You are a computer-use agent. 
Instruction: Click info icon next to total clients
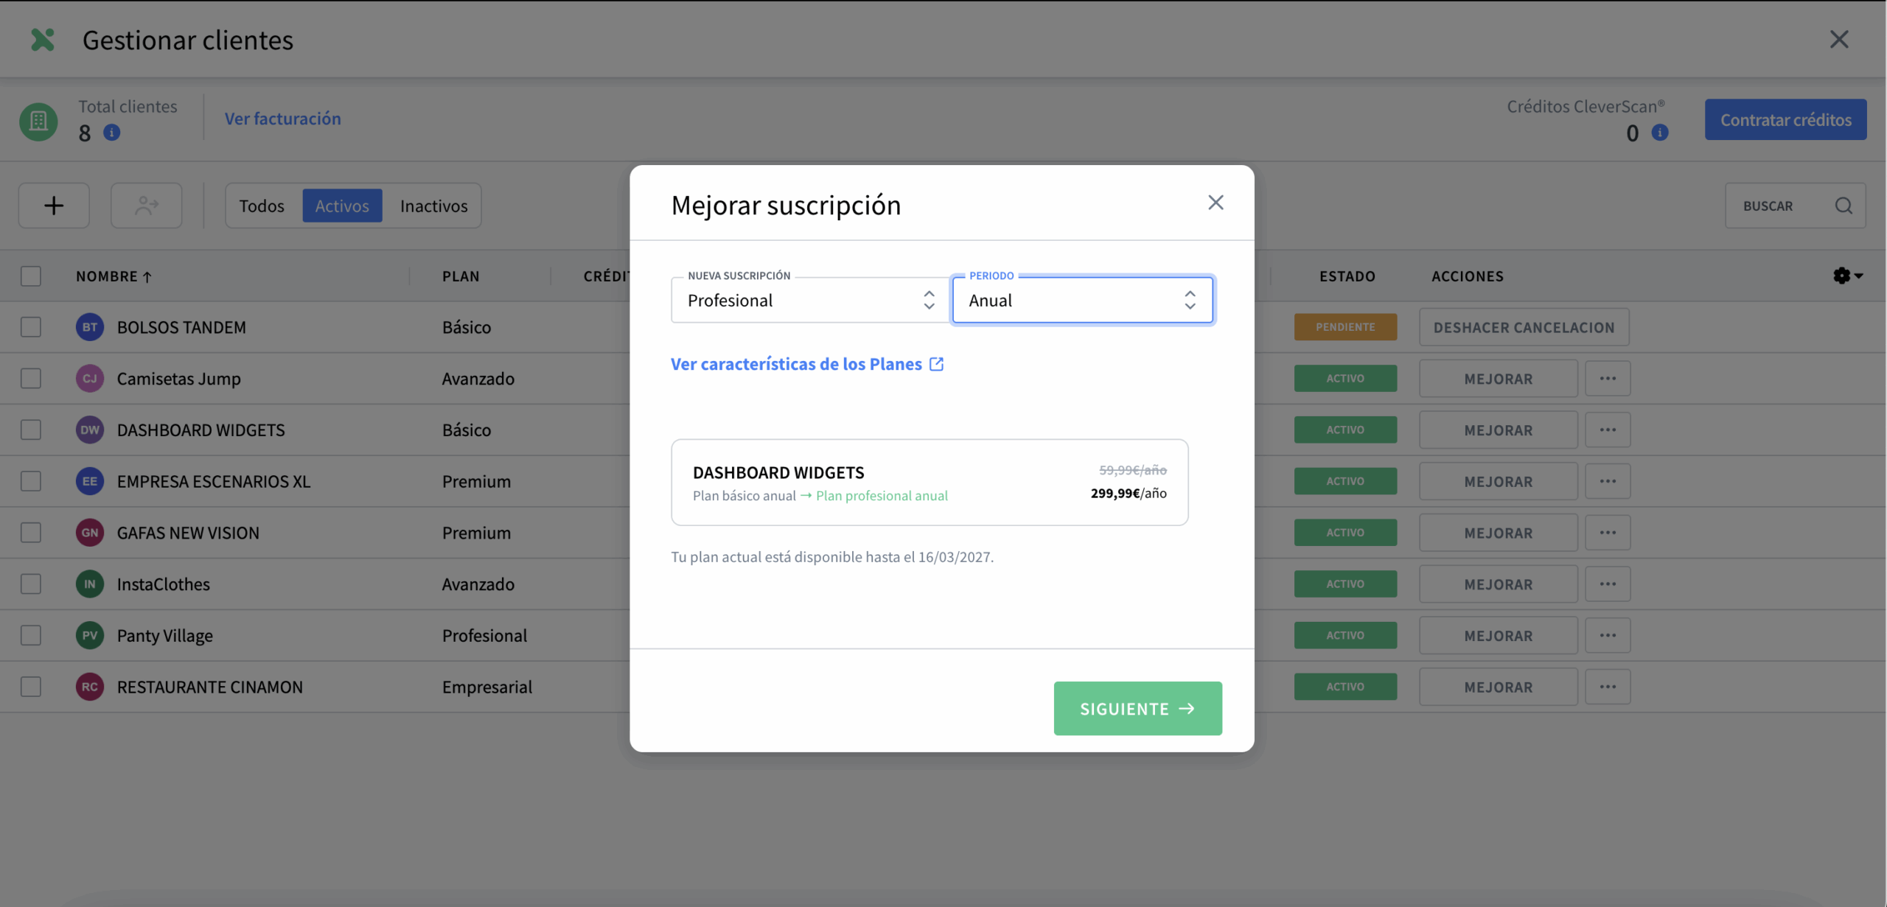[112, 133]
